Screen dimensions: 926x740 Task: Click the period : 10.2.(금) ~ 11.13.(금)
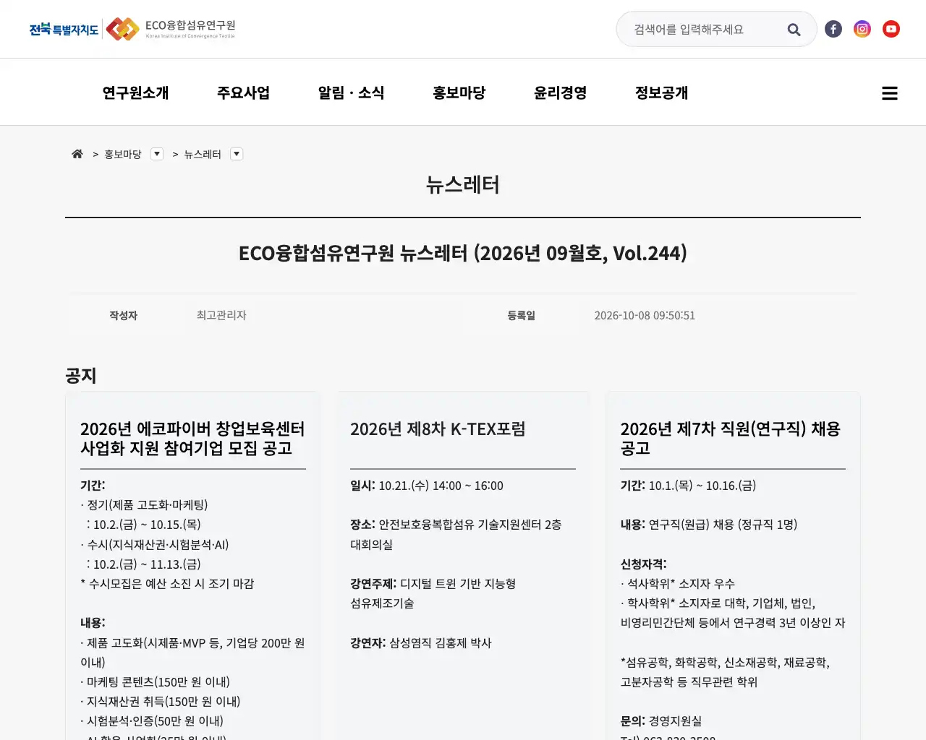pos(143,564)
